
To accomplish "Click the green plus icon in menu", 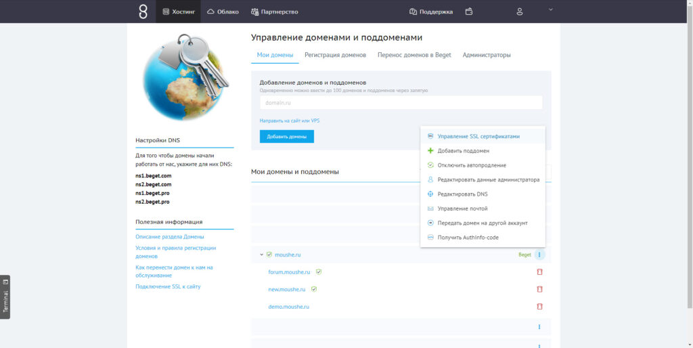I will (430, 151).
